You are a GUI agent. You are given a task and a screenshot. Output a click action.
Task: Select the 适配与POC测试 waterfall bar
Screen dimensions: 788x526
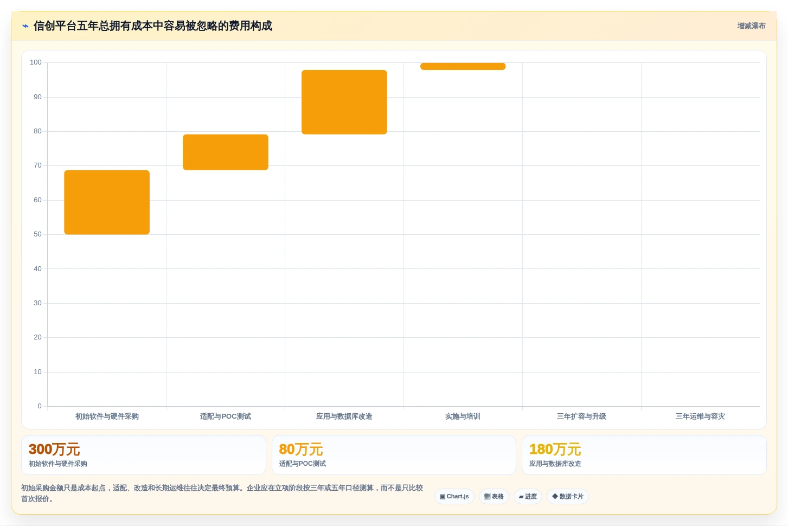(226, 152)
